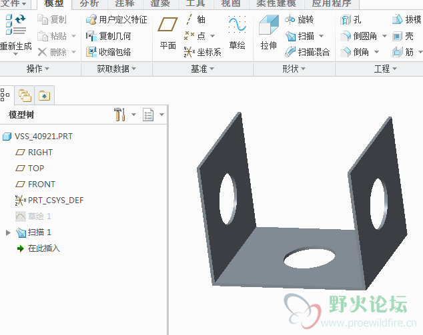Switch to the Model (模型) tab
The height and width of the screenshot is (335, 423).
[x=54, y=3]
